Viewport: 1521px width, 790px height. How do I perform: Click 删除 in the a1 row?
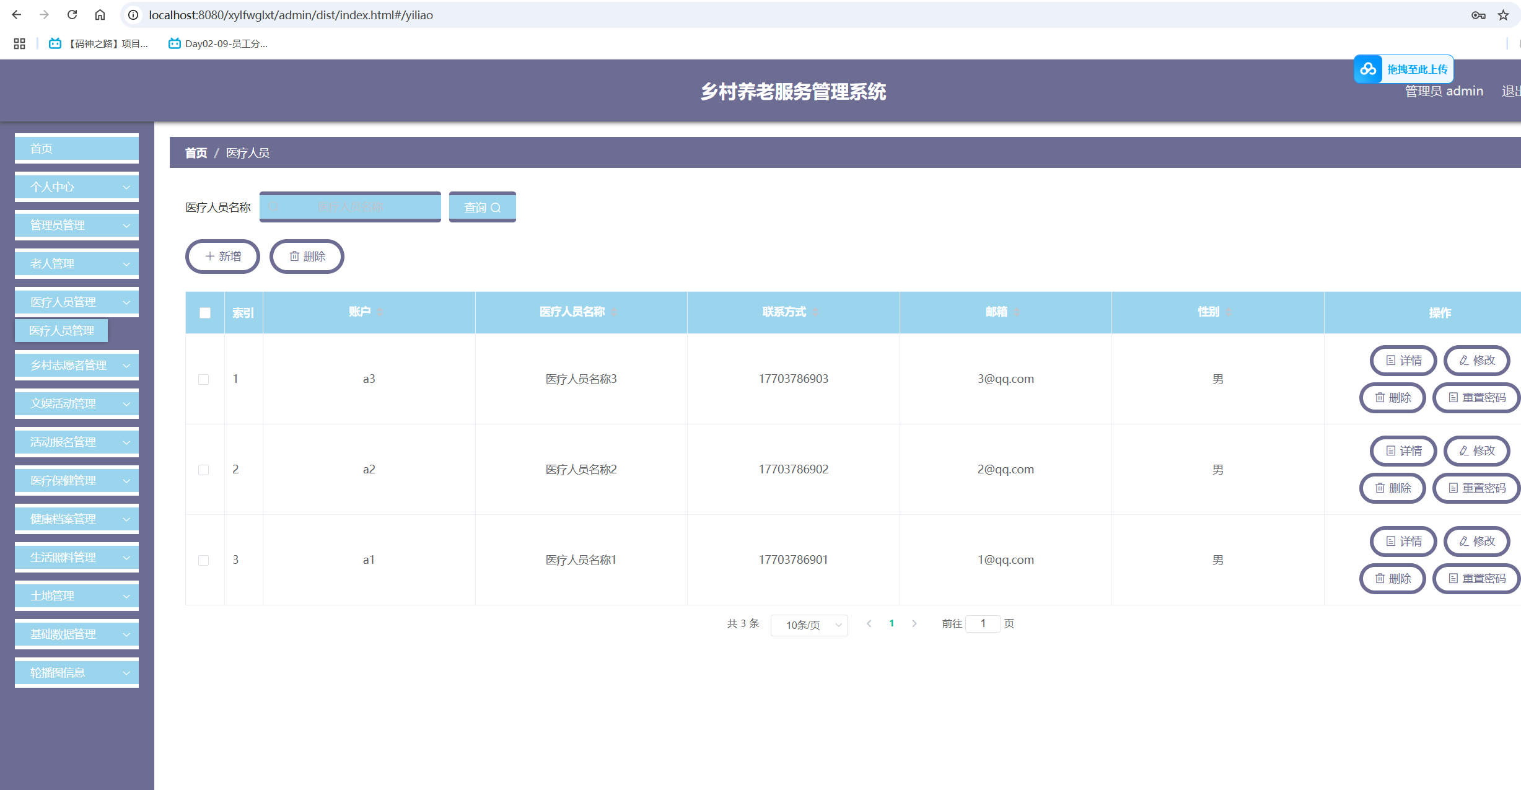[1393, 579]
